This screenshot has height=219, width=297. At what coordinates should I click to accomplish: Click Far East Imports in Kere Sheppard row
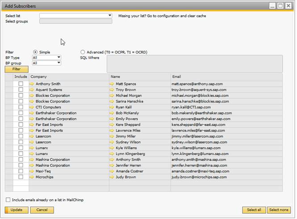point(49,124)
